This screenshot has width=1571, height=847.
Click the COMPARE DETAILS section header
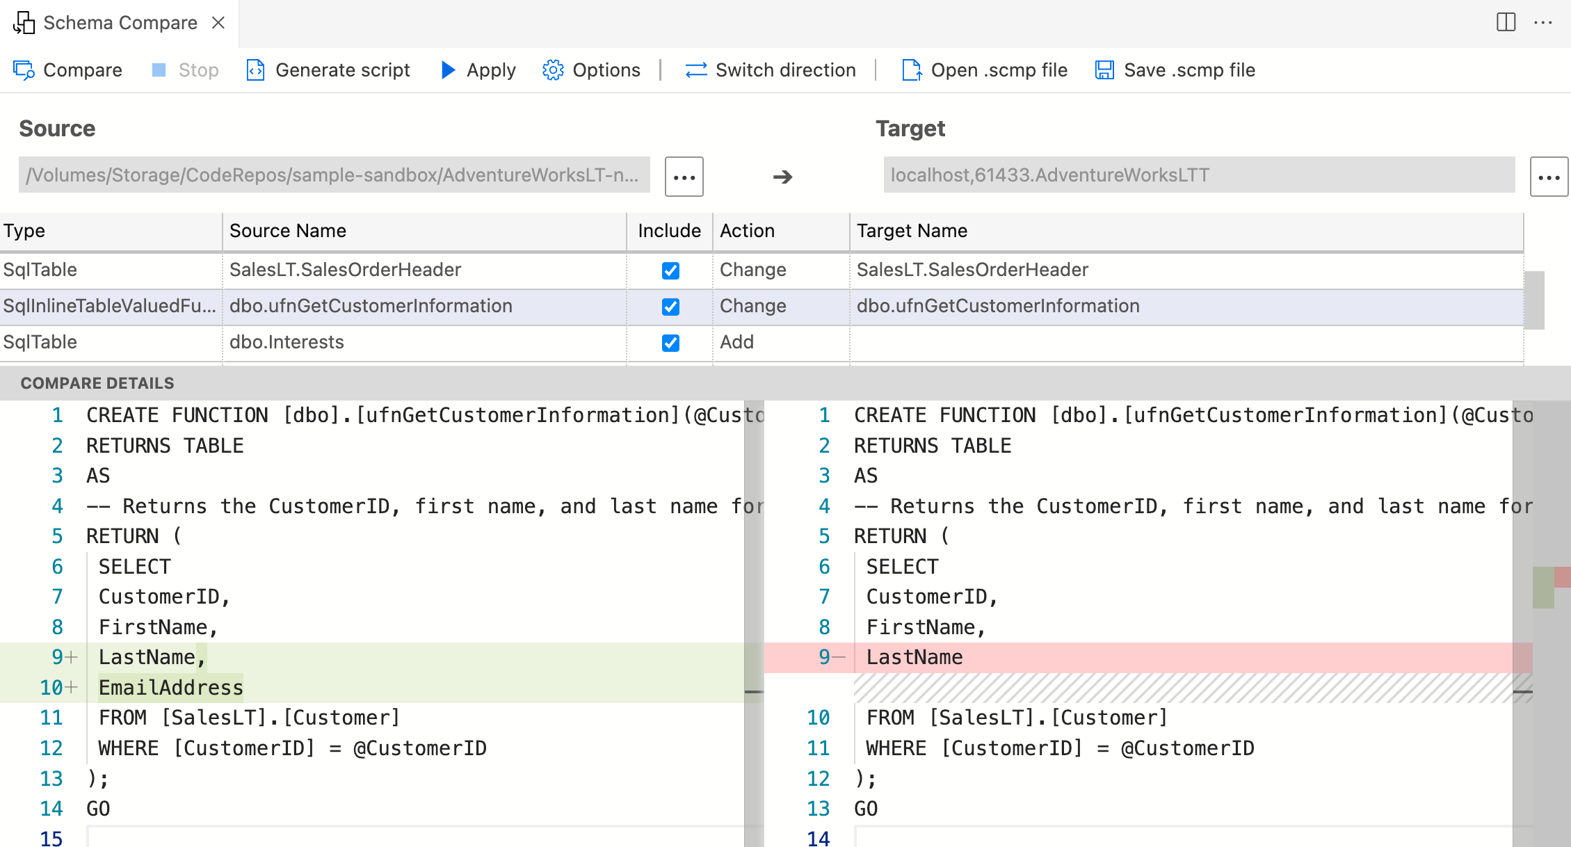click(x=98, y=382)
